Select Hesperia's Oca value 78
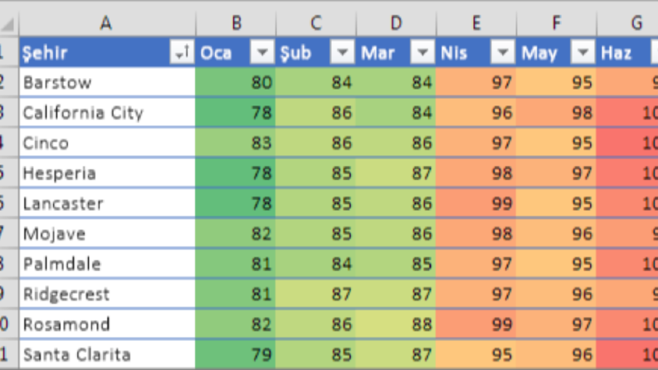This screenshot has height=370, width=658. [236, 173]
